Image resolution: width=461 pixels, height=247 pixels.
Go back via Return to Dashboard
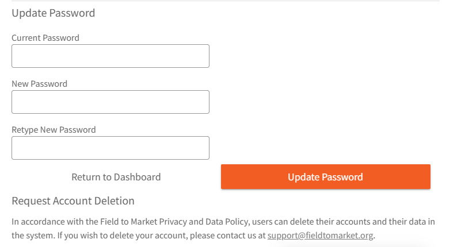116,177
